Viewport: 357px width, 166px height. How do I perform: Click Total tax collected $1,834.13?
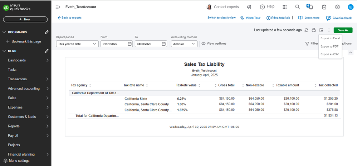[x=331, y=116]
